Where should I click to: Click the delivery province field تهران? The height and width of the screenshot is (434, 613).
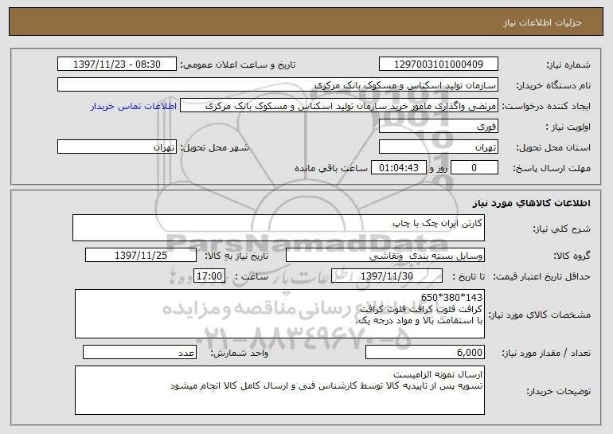point(438,147)
